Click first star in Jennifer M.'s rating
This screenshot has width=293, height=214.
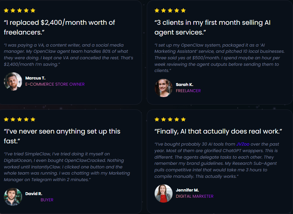click(x=157, y=120)
